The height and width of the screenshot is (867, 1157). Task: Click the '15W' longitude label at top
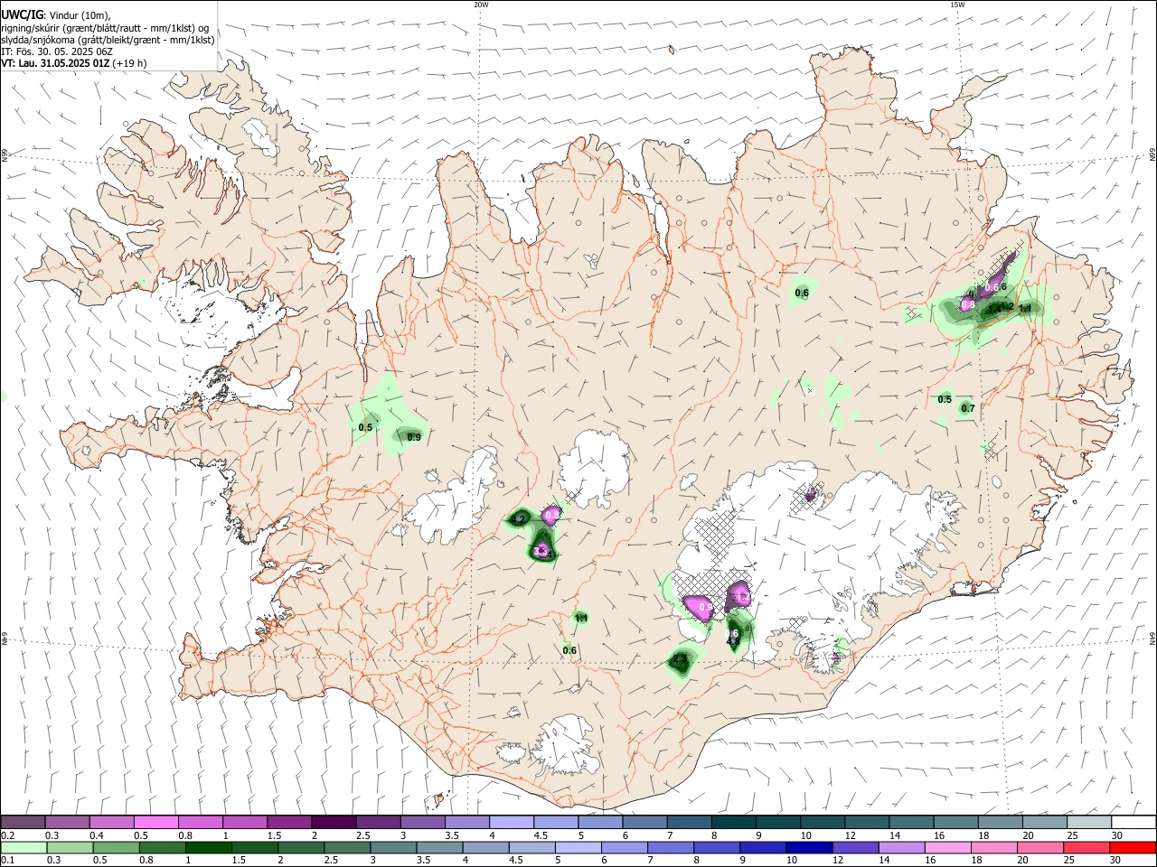pyautogui.click(x=956, y=5)
